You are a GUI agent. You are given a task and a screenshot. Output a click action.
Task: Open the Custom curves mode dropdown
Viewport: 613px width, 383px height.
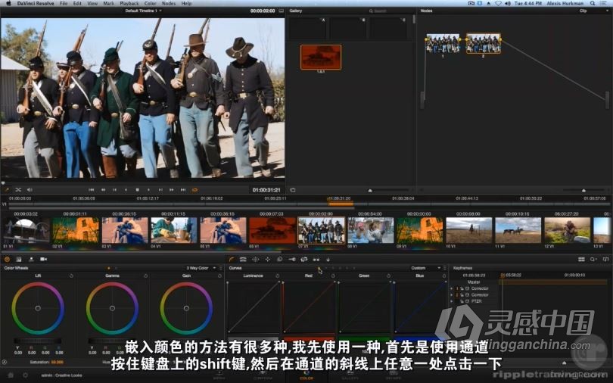point(426,268)
